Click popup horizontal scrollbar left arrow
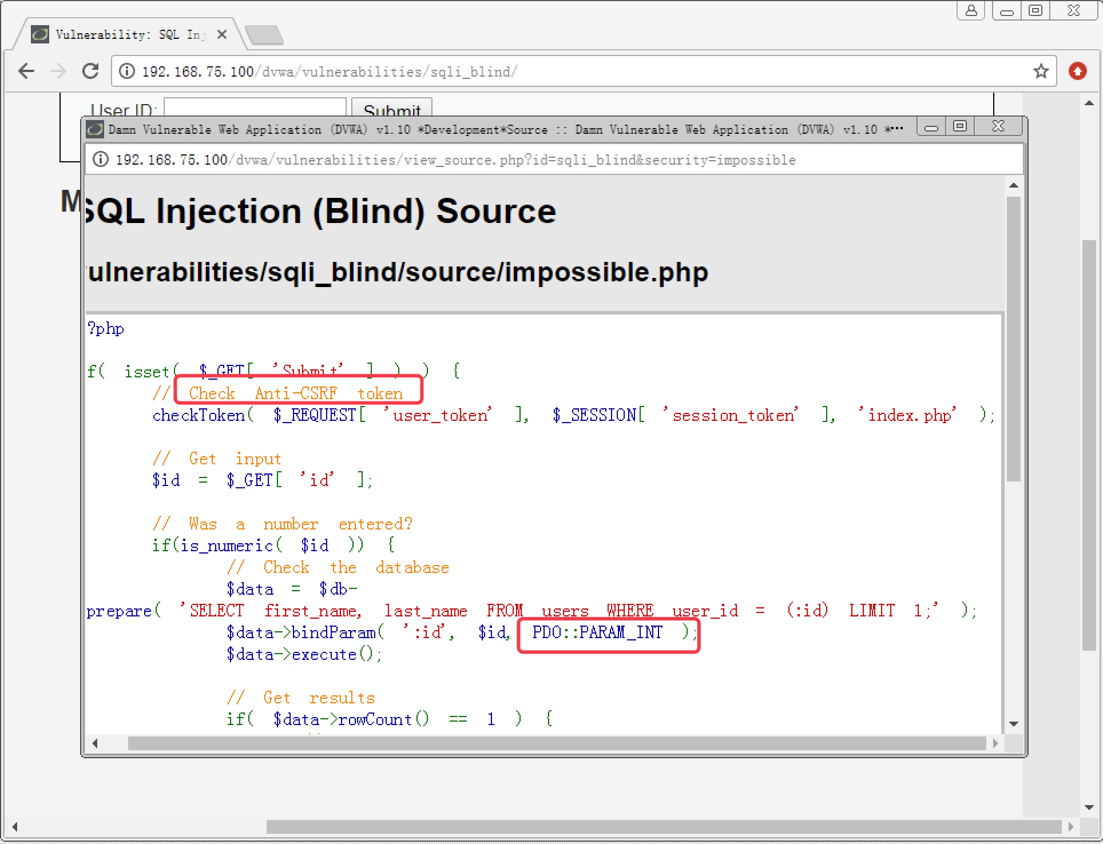The height and width of the screenshot is (844, 1103). pyautogui.click(x=95, y=743)
